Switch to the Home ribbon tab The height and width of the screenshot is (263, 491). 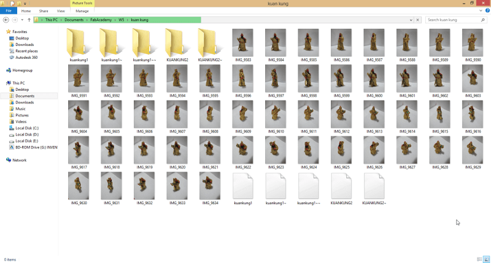click(x=26, y=11)
